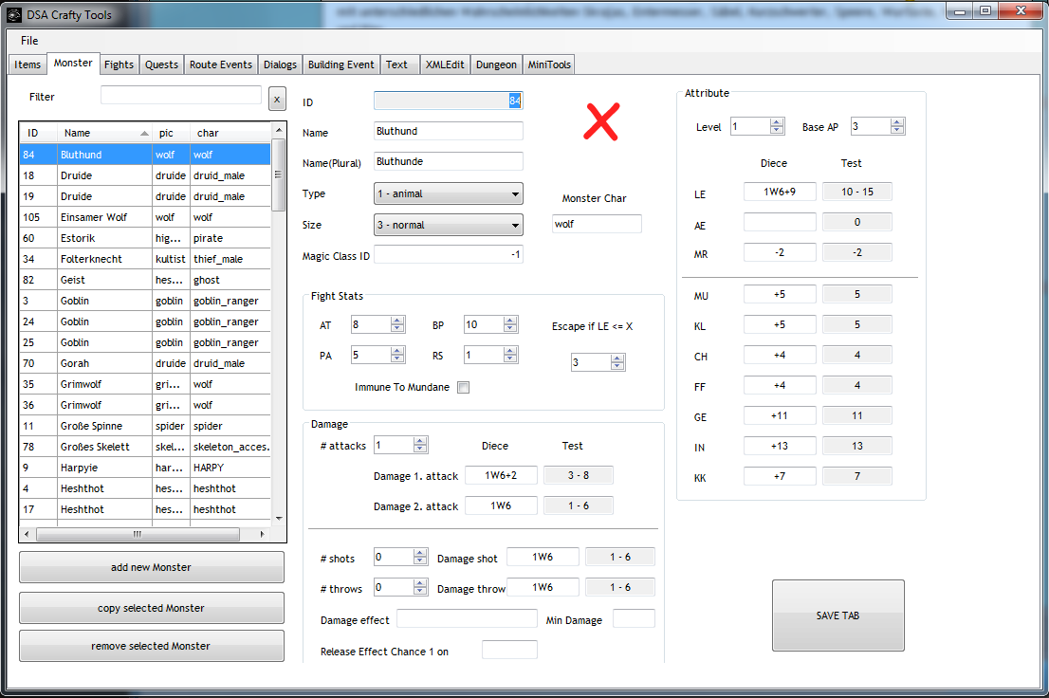This screenshot has width=1049, height=698.
Task: Switch to the Quests tab
Action: (x=162, y=64)
